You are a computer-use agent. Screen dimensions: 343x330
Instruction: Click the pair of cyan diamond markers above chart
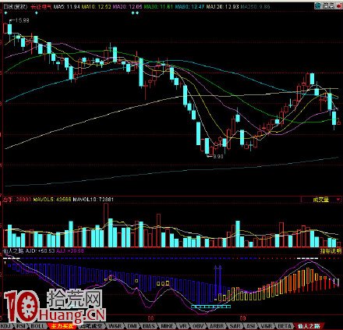(x=135, y=12)
